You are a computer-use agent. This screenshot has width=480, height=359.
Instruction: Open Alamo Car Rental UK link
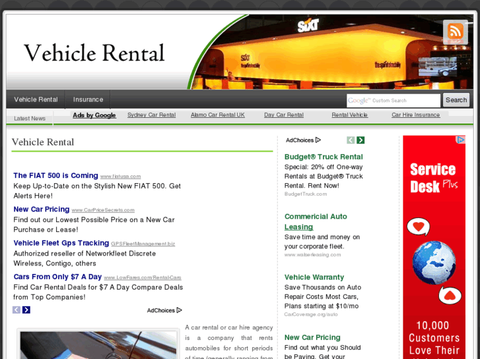point(218,115)
